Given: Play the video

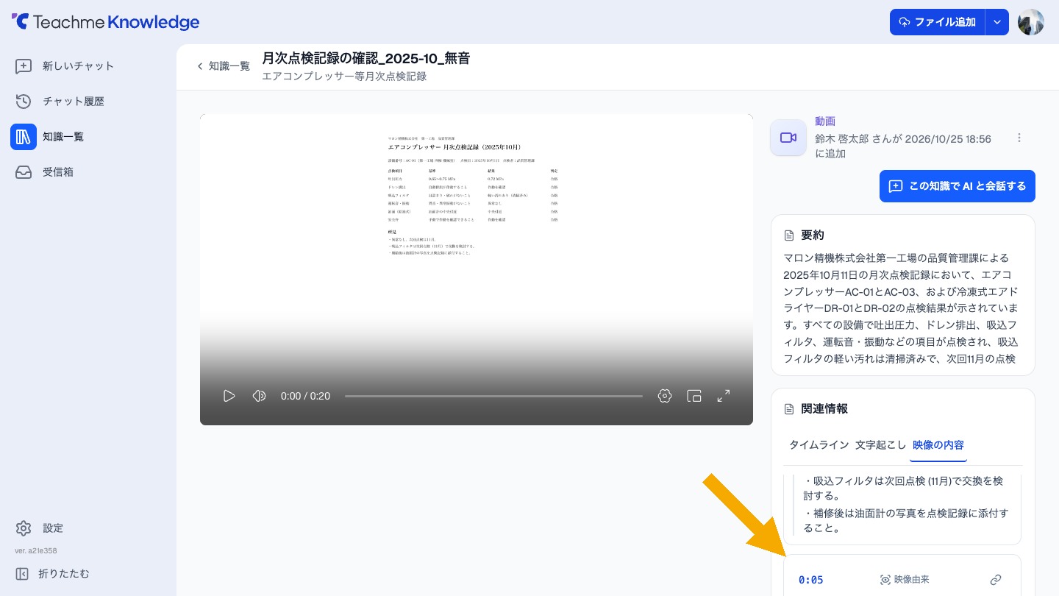Looking at the screenshot, I should (229, 396).
